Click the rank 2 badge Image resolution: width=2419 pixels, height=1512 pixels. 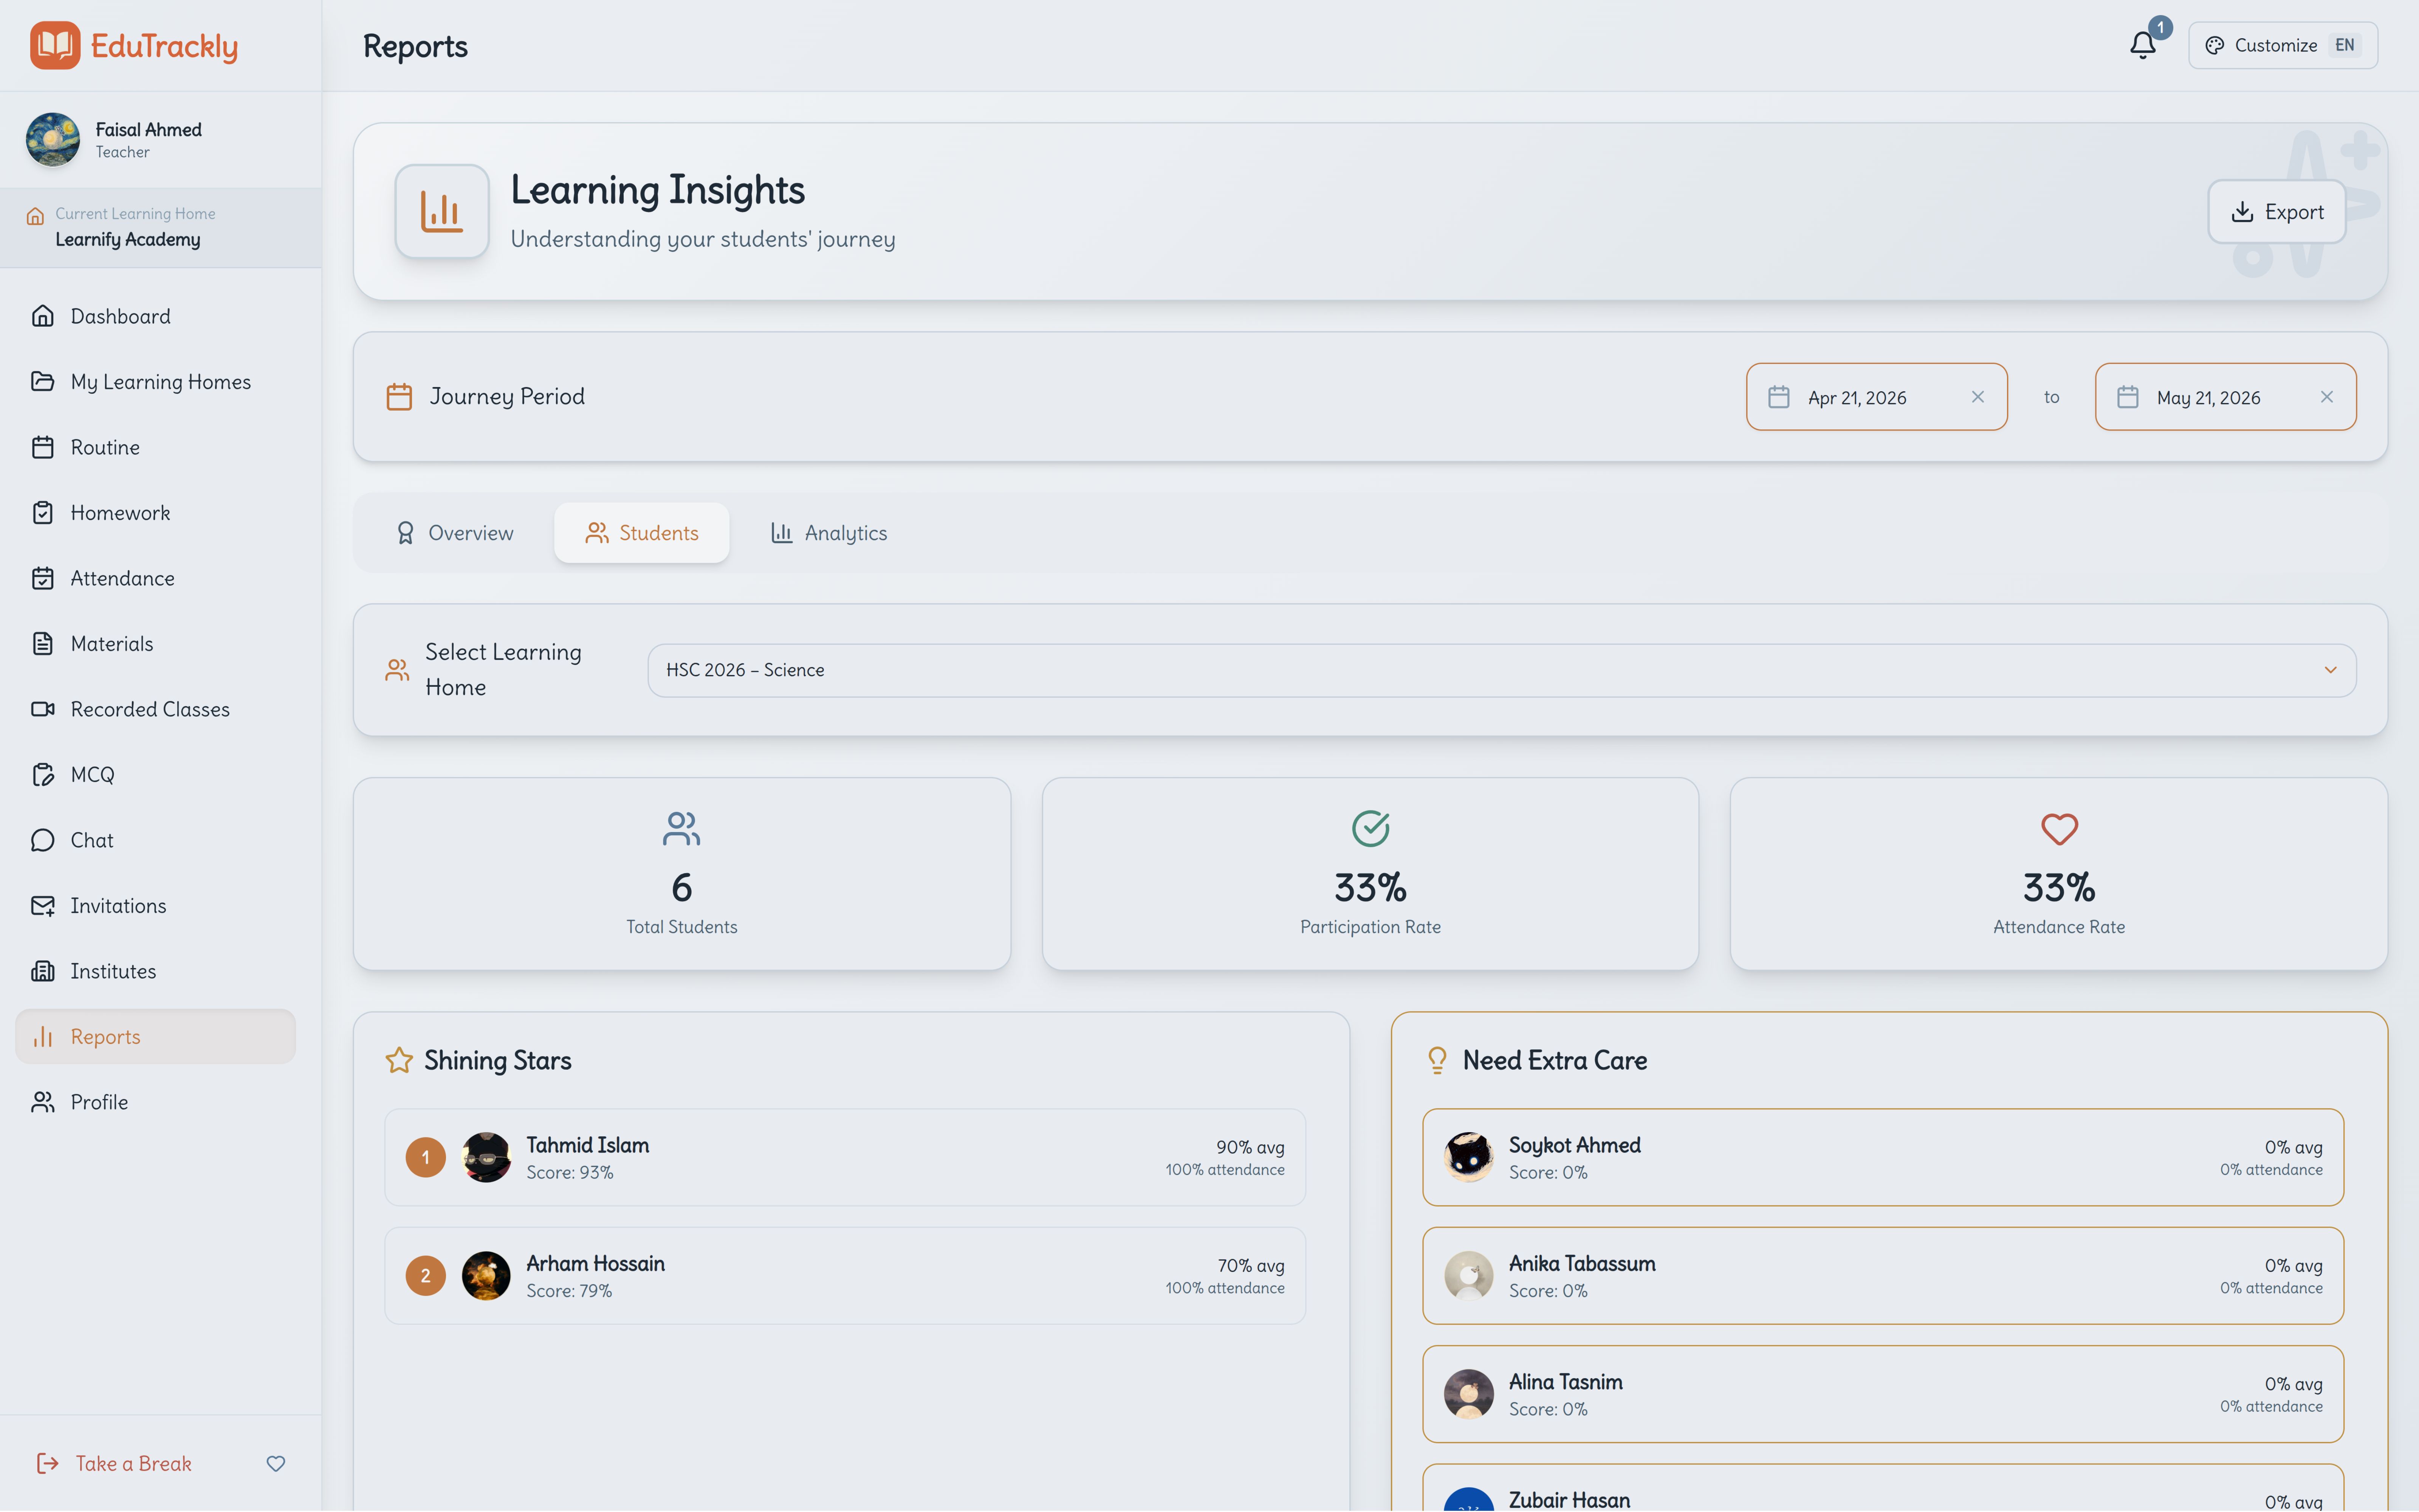click(x=426, y=1276)
